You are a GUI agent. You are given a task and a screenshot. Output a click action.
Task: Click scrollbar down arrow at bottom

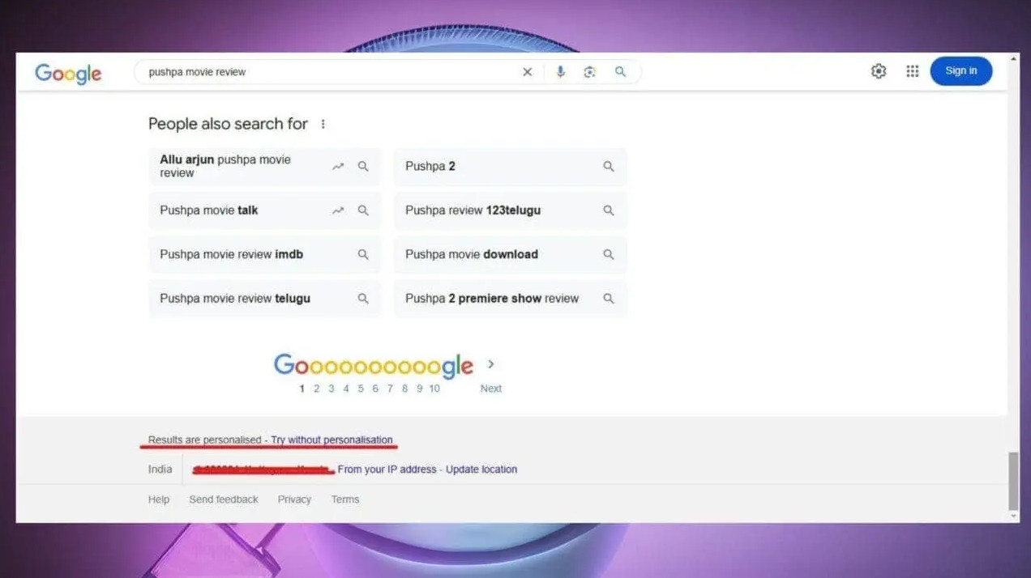1013,516
